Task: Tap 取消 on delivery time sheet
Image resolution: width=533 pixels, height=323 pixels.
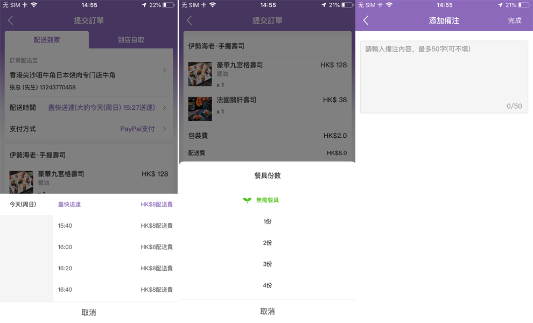Action: 89,312
